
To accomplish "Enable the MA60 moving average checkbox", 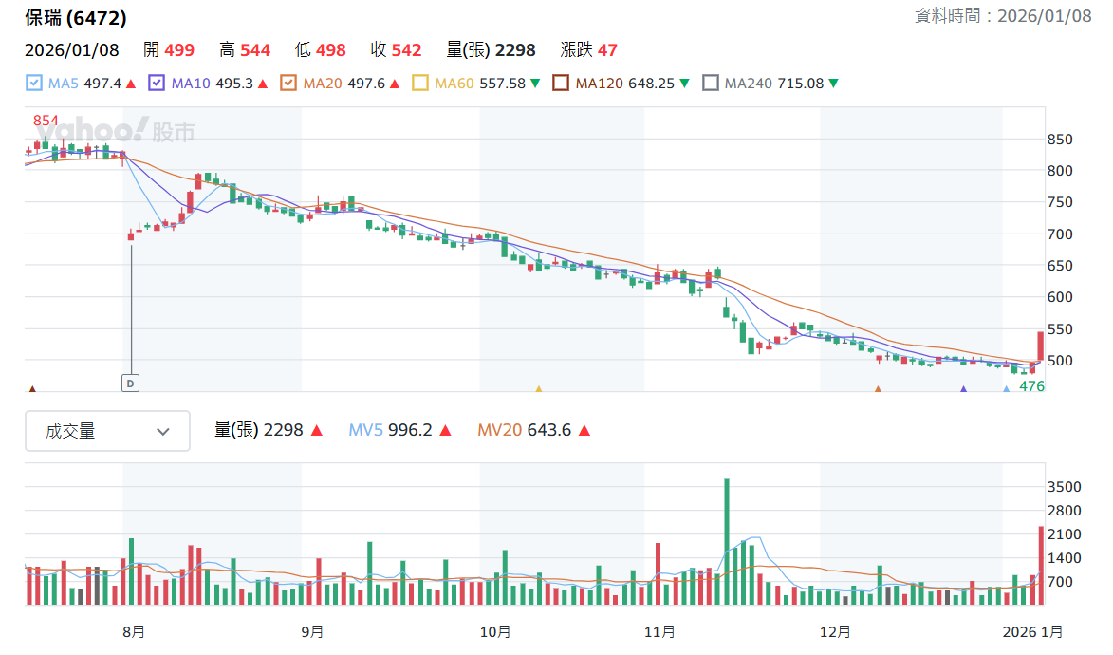I will pyautogui.click(x=420, y=84).
